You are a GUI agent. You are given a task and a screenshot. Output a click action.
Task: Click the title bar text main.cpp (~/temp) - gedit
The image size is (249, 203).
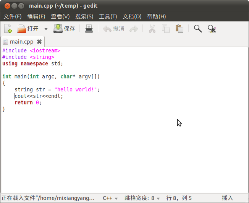[x=63, y=6]
